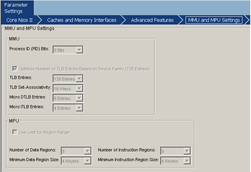251x172 pixels.
Task: Open the Micro DTLB Entries dropdown
Action: pyautogui.click(x=68, y=98)
